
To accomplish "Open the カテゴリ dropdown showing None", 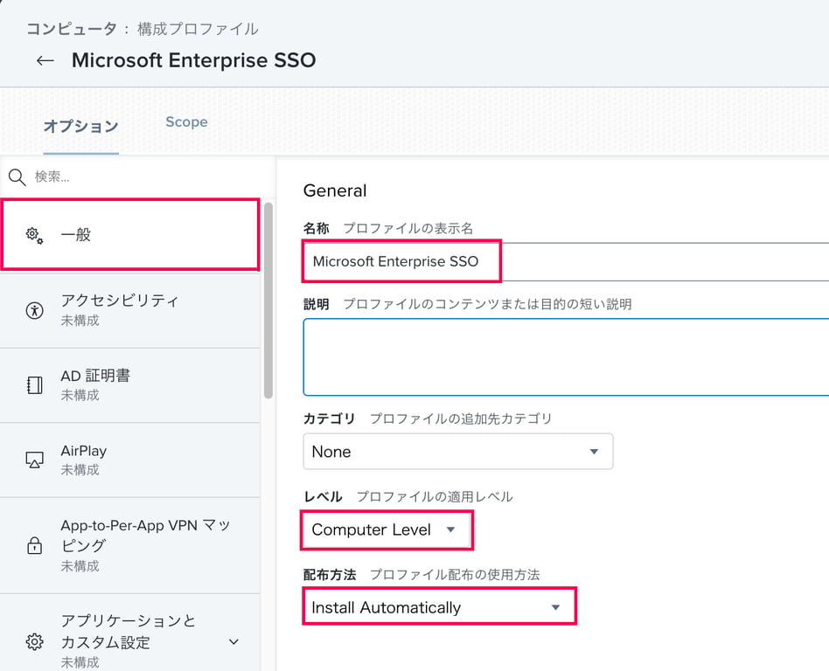I will (x=457, y=452).
